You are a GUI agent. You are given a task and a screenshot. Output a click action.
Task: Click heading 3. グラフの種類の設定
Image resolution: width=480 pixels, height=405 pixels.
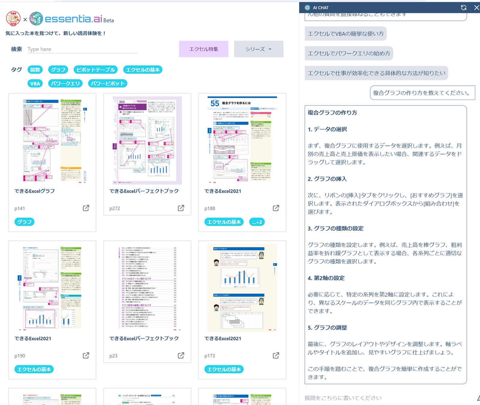click(335, 228)
